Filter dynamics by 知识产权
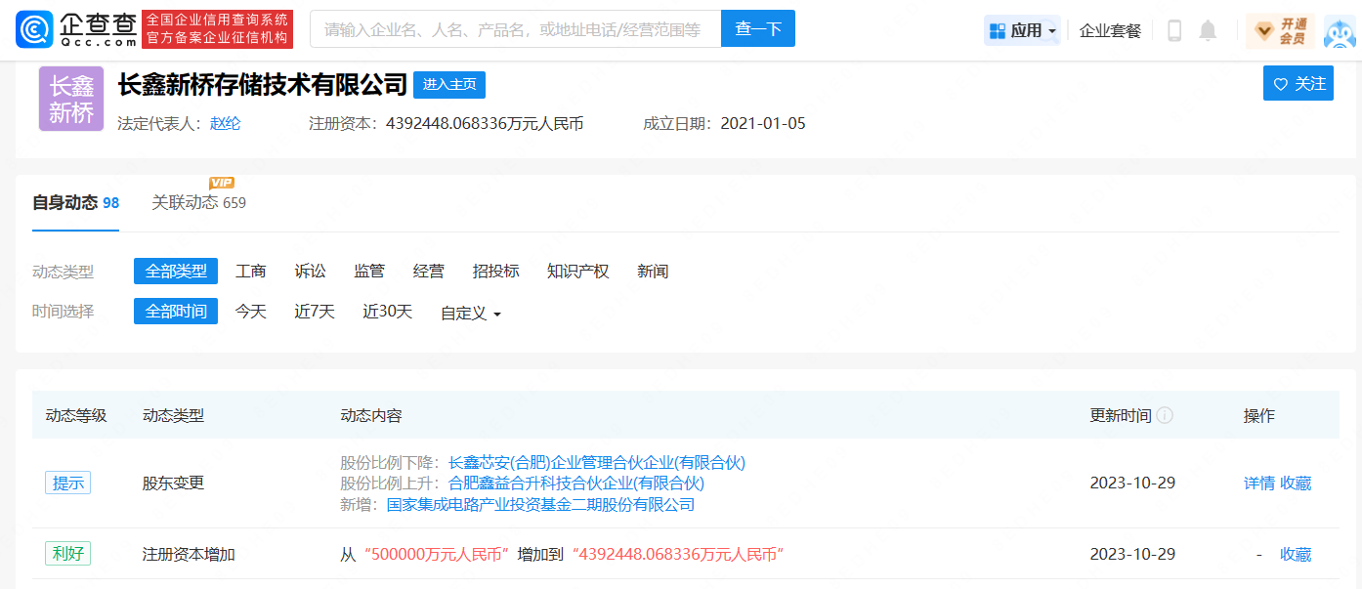This screenshot has height=589, width=1362. pyautogui.click(x=578, y=271)
